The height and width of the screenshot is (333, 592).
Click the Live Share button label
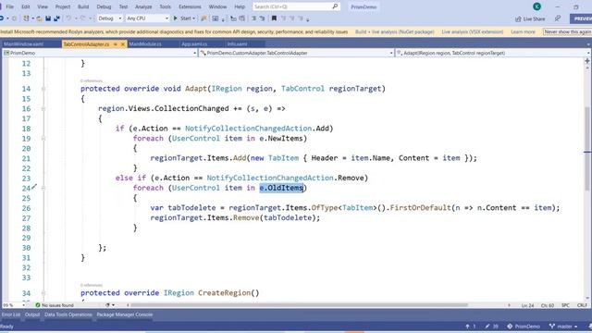point(534,18)
